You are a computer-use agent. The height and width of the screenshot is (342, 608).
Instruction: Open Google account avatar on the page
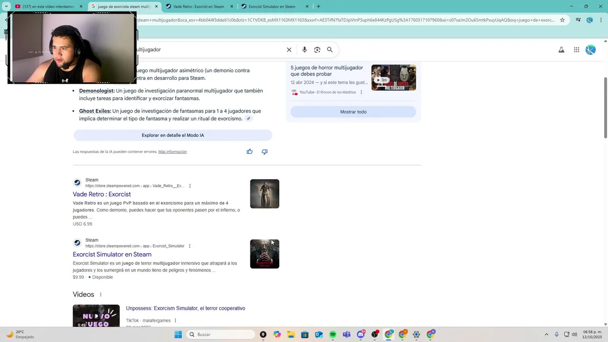click(x=590, y=49)
